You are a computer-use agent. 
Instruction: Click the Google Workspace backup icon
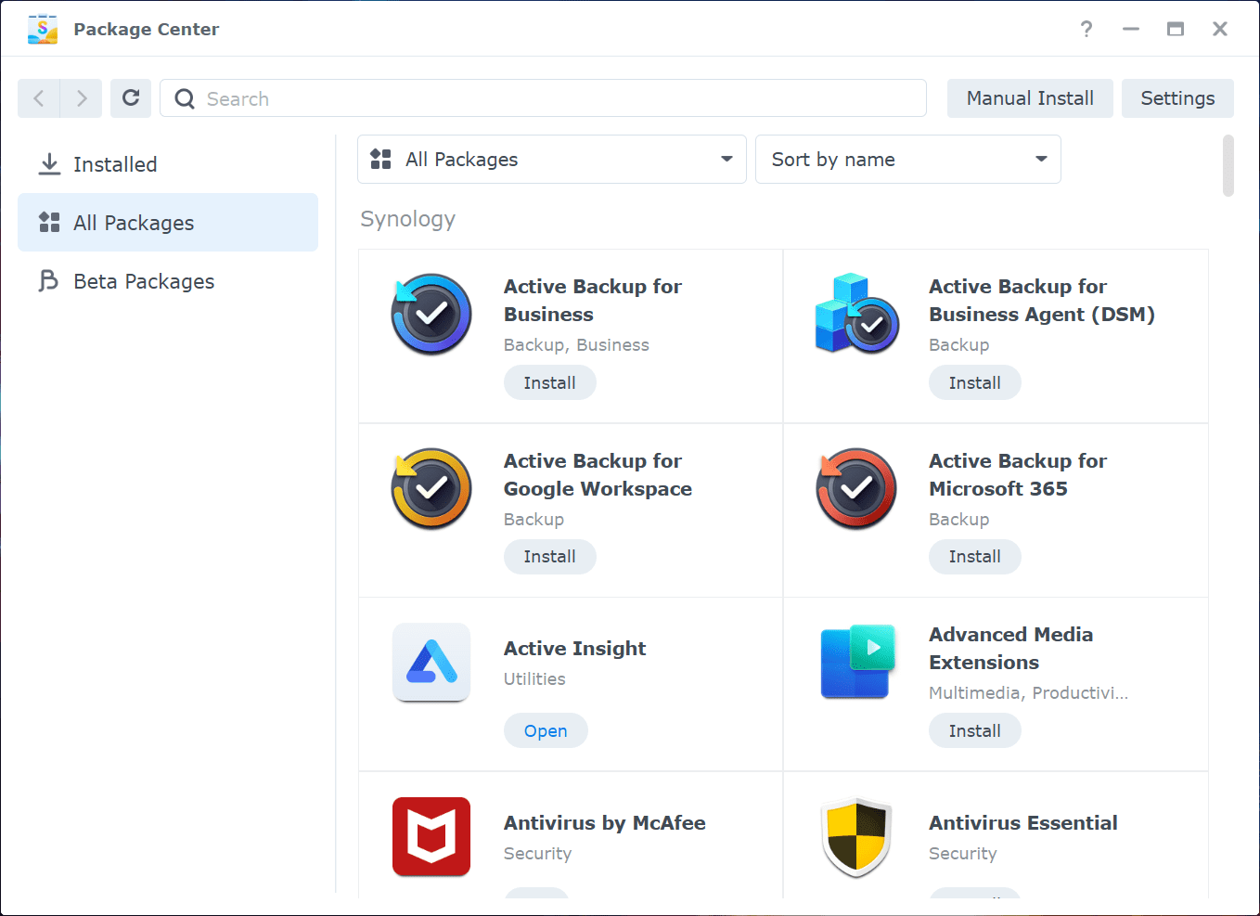[x=431, y=489]
